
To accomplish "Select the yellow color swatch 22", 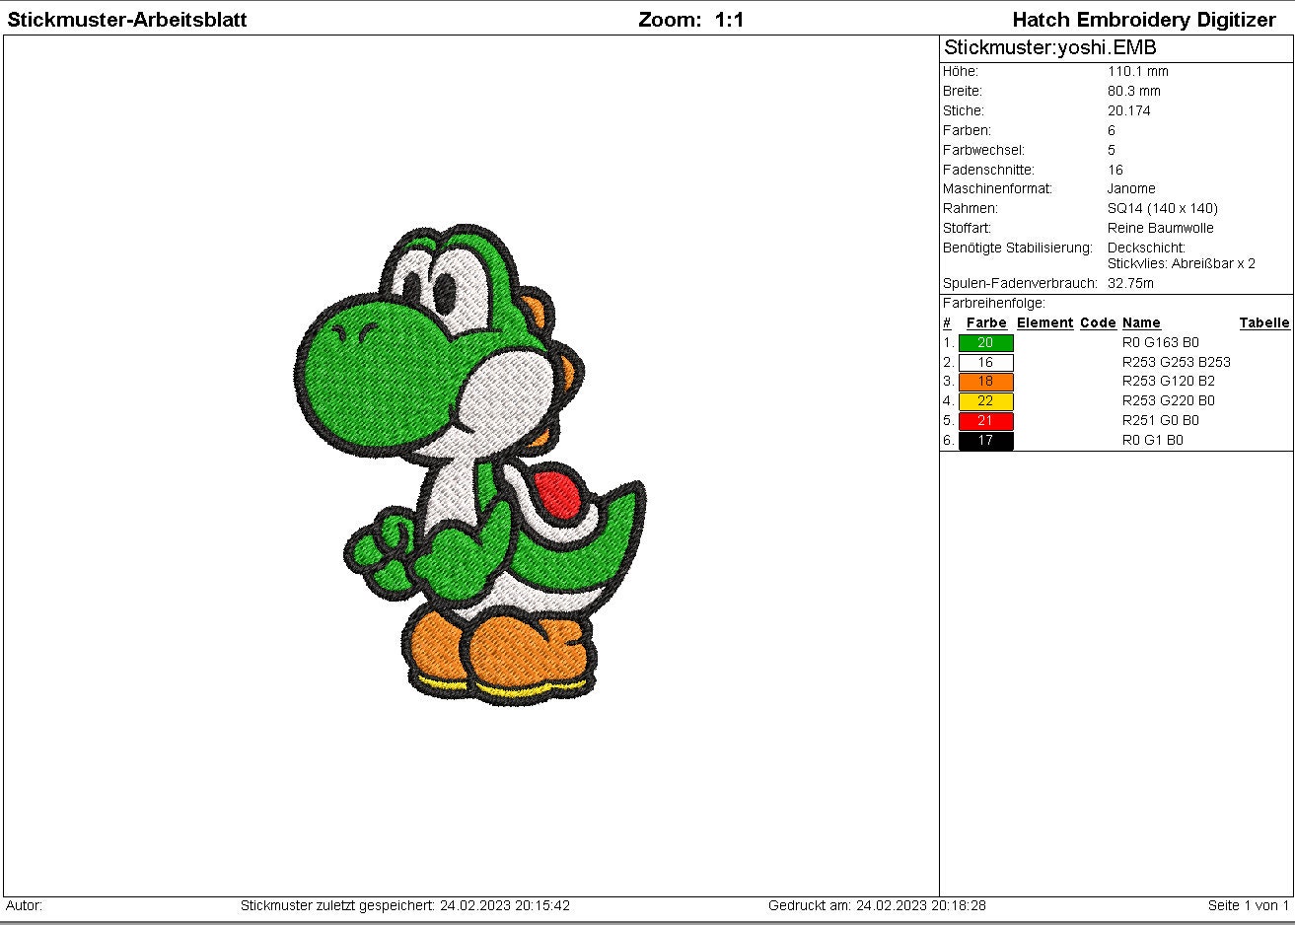I will (x=984, y=401).
